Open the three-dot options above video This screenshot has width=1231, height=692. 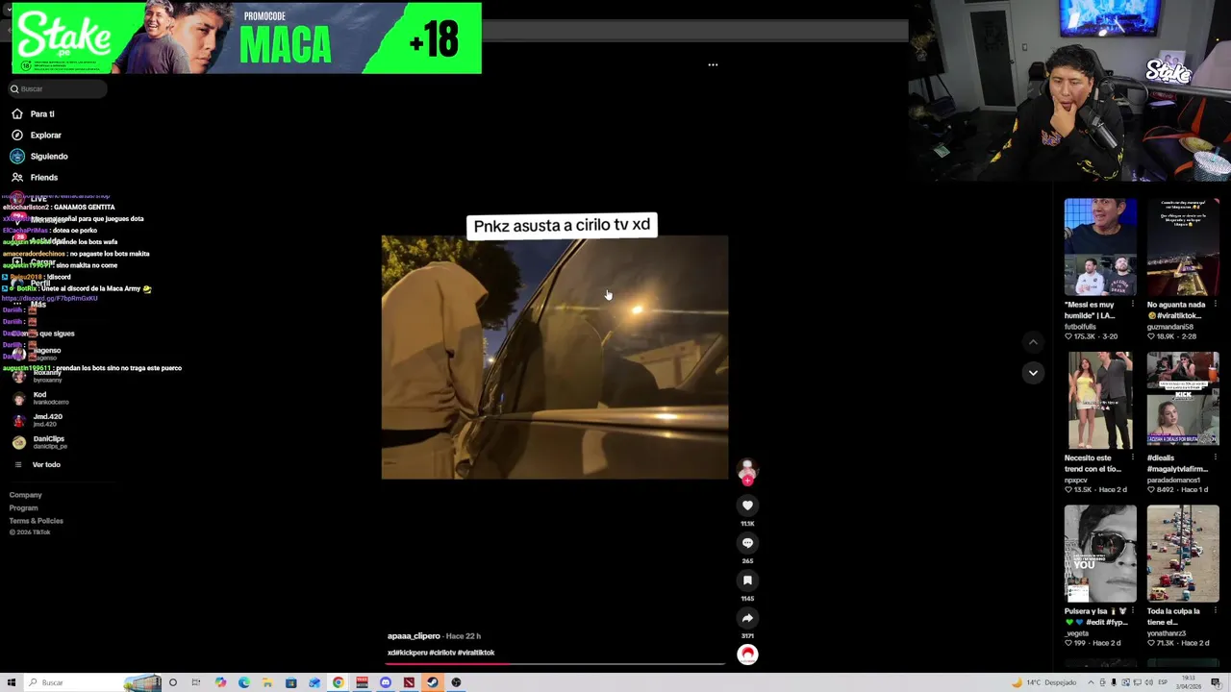pos(713,65)
